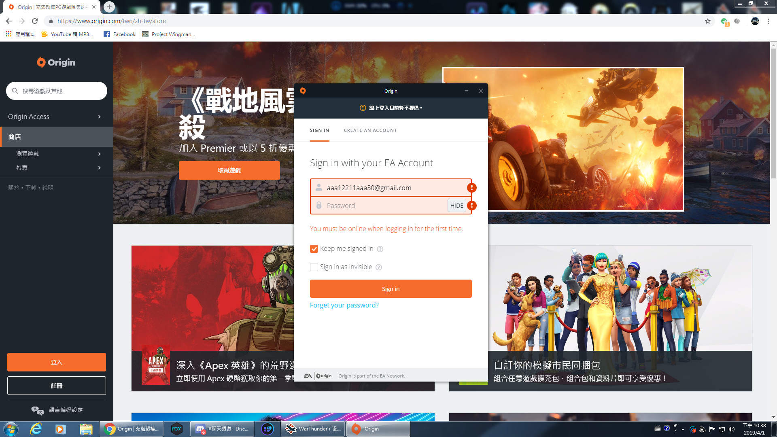This screenshot has height=437, width=777.
Task: Click the Origin logo in the login dialog title bar
Action: click(303, 91)
